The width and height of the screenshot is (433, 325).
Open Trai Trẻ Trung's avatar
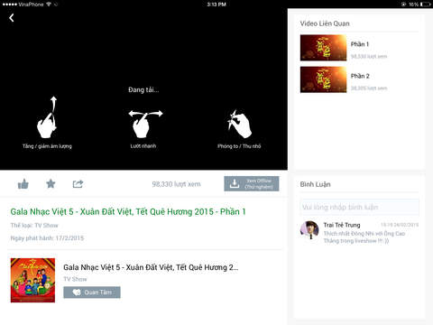(x=309, y=230)
